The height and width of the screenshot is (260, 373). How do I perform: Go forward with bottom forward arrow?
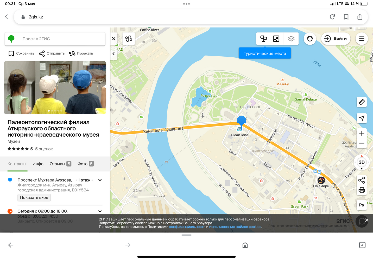coord(128,245)
